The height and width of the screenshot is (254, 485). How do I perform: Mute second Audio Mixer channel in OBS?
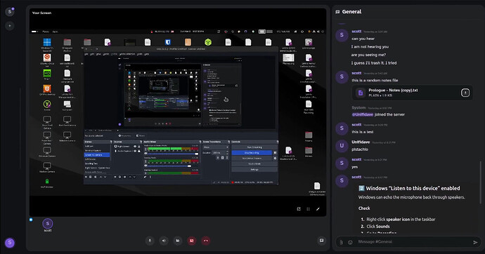point(145,166)
